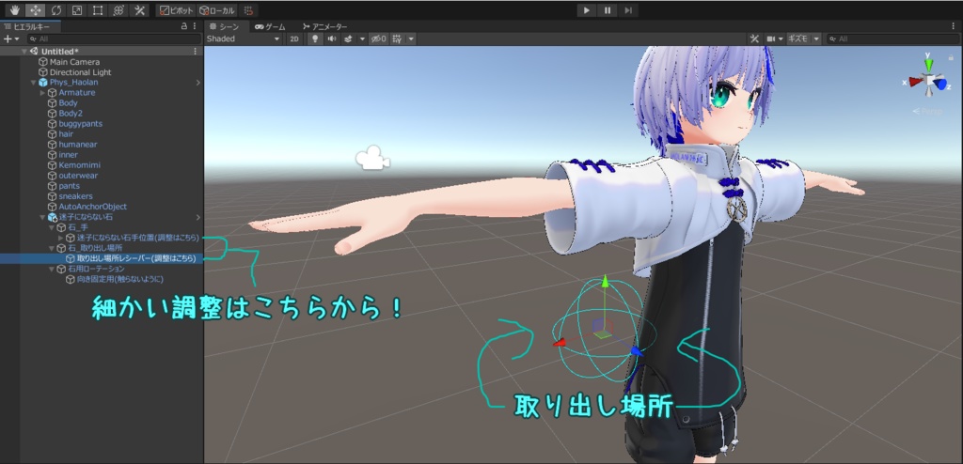
Task: Collapse the 迷子にならない石 prefab
Action: 42,217
